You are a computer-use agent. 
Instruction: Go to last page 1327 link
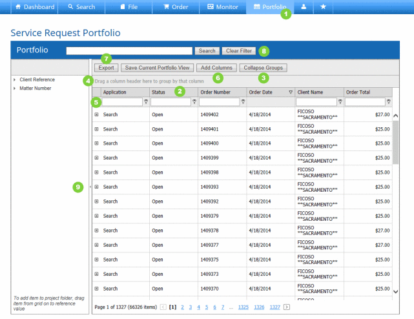[x=275, y=307]
